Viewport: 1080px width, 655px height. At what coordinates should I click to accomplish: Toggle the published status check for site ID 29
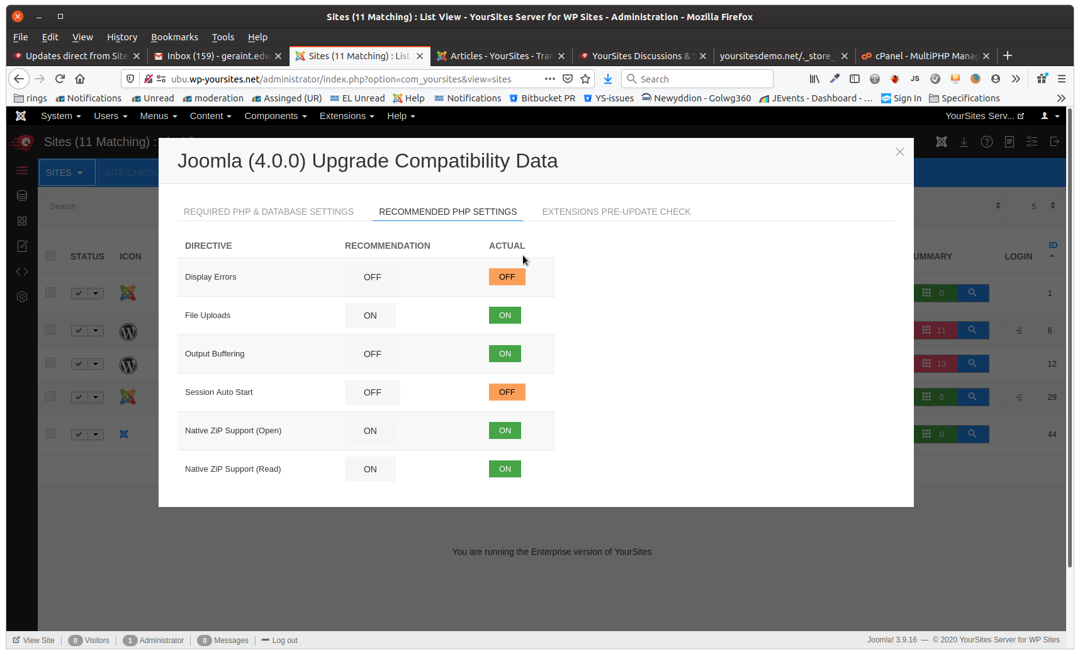79,397
